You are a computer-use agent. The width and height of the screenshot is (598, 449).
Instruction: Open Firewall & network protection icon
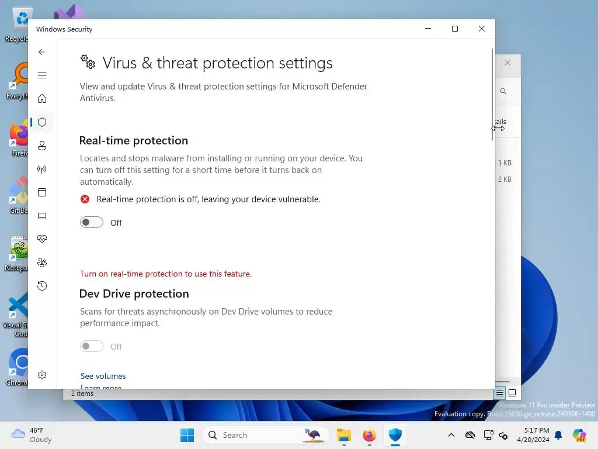(x=42, y=169)
